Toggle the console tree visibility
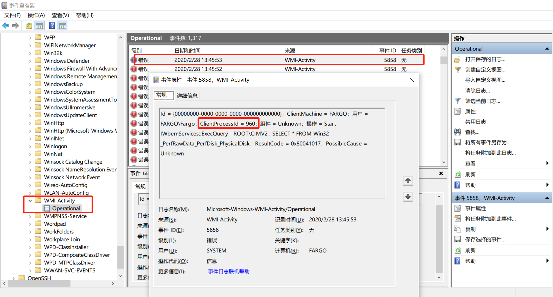553x297 pixels. point(39,26)
